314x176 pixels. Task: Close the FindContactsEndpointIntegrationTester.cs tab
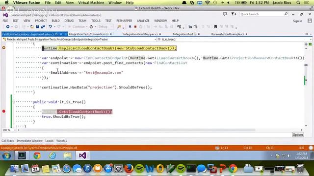pos(65,34)
